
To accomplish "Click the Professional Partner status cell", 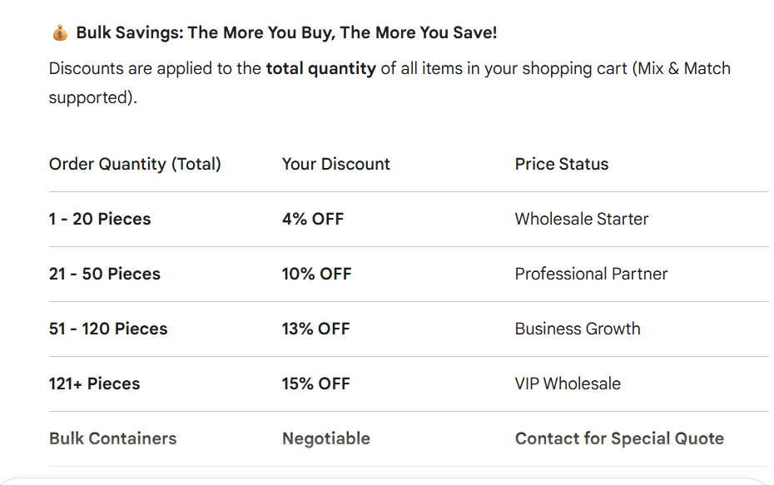I will tap(591, 274).
